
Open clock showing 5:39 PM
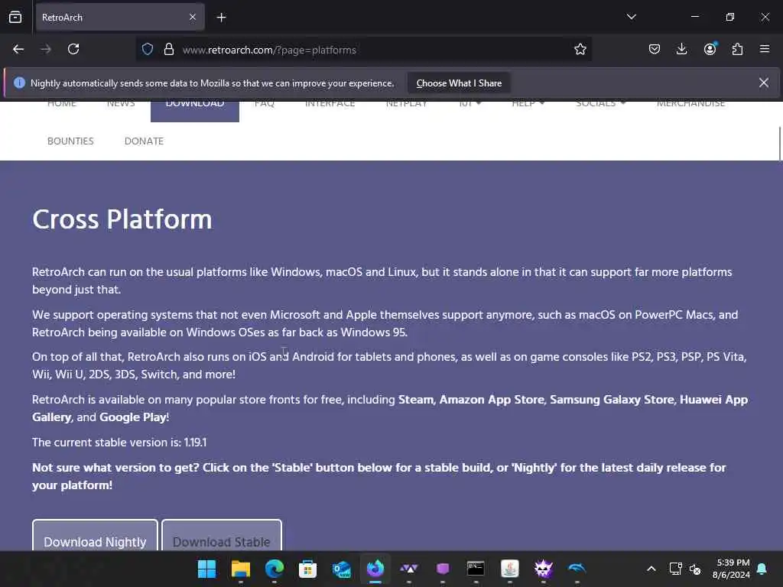731,569
